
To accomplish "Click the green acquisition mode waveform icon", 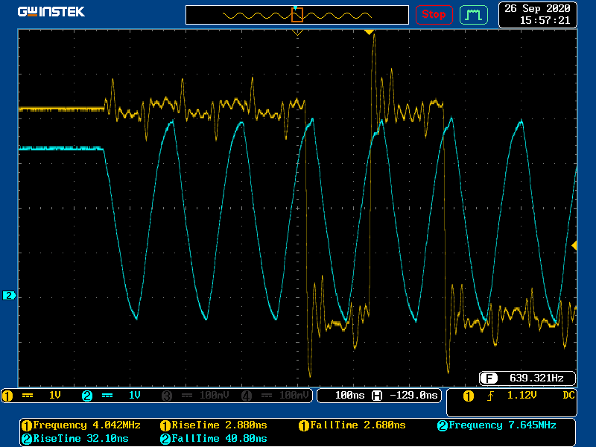I will pos(473,14).
